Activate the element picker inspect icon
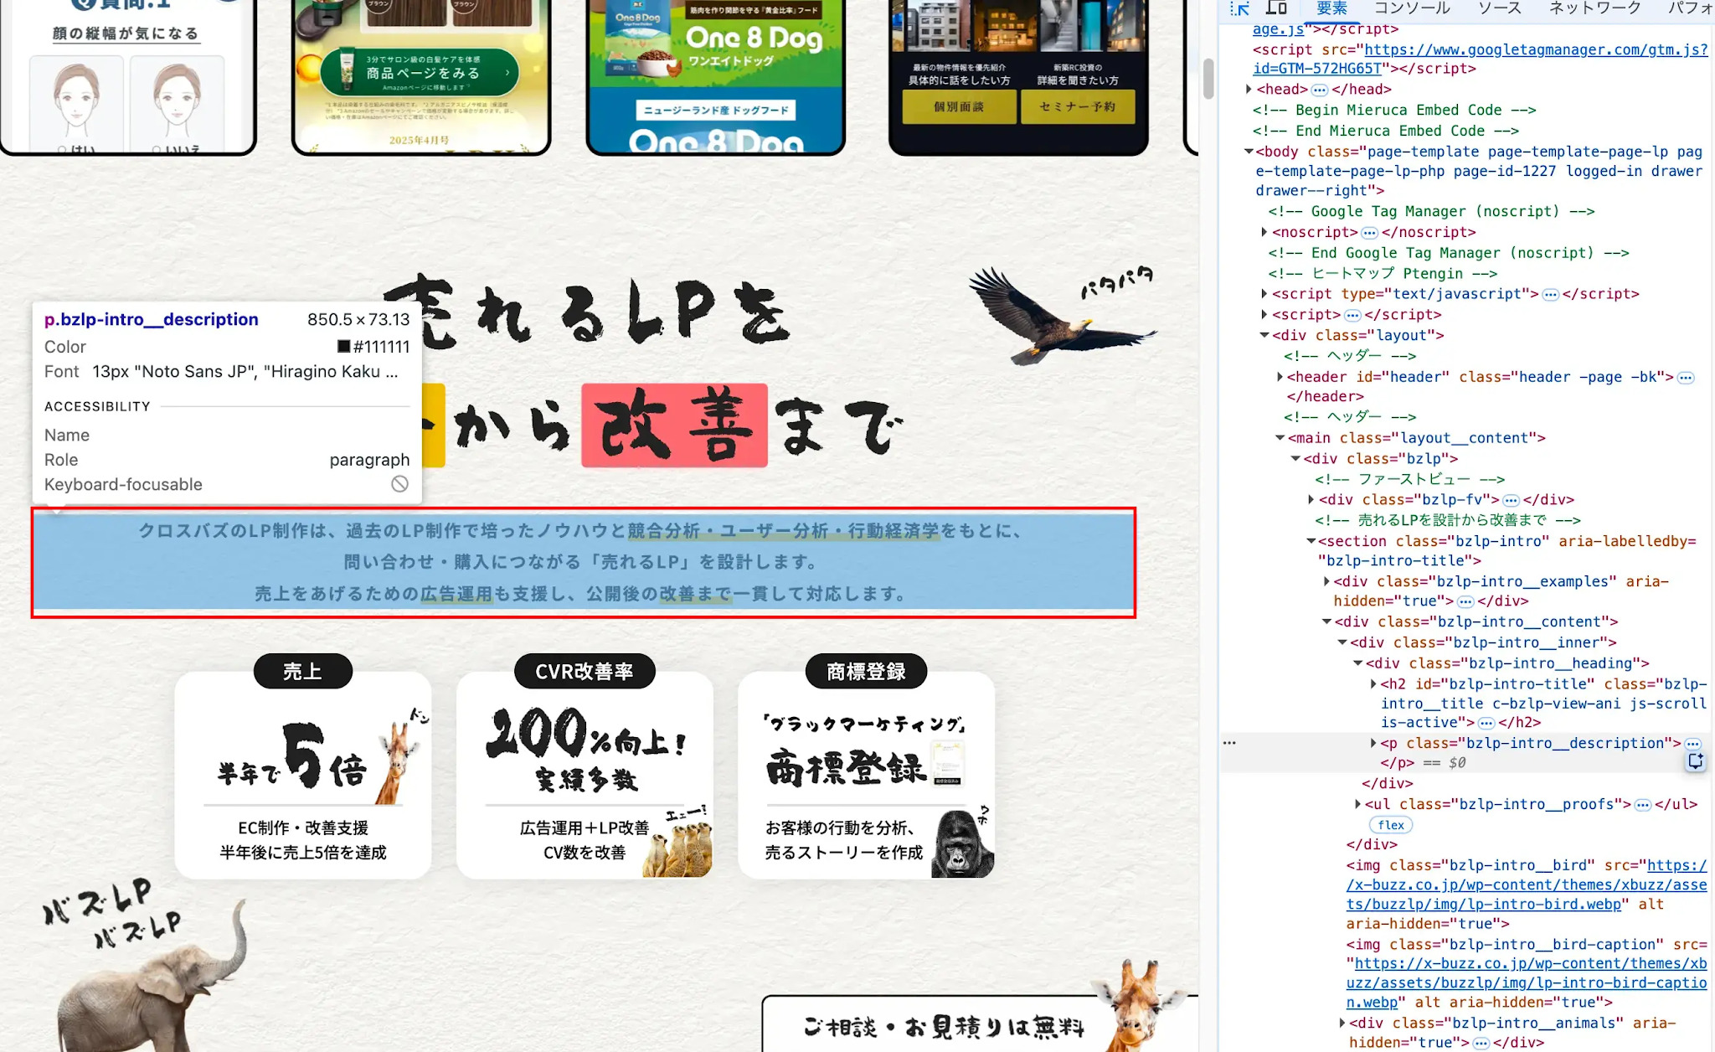The image size is (1715, 1052). (1240, 8)
